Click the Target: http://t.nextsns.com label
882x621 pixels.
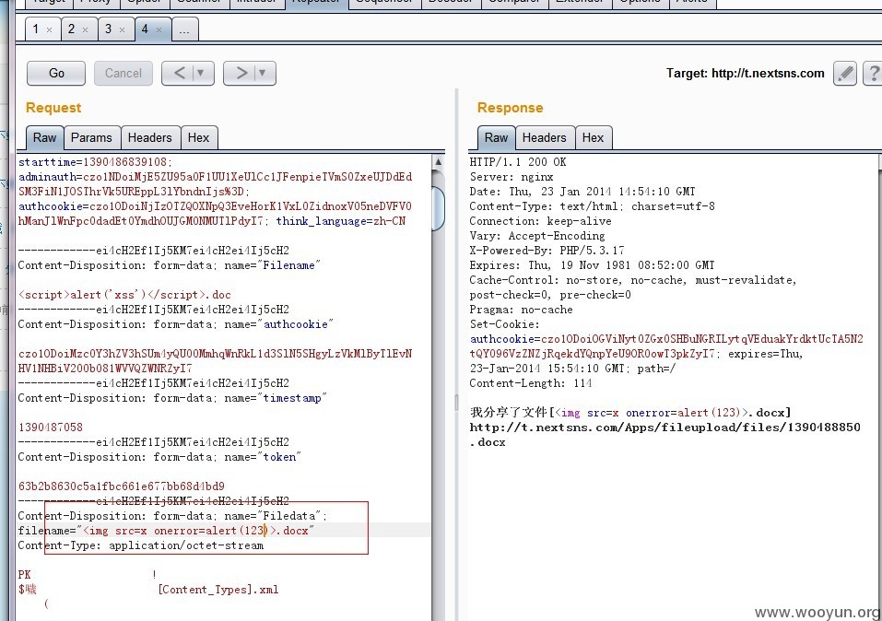(746, 73)
